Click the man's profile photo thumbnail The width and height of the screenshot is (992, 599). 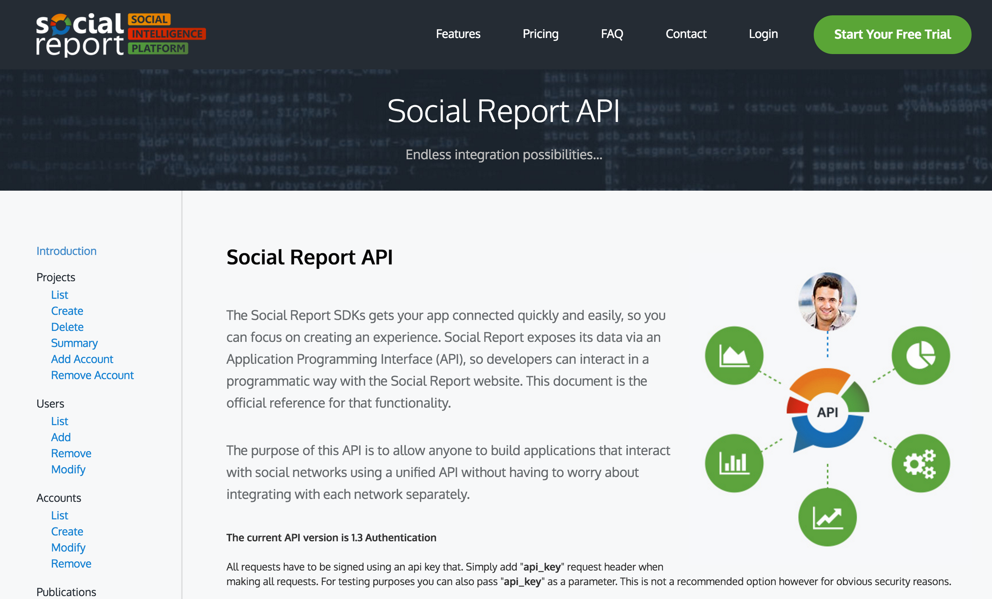pos(827,302)
